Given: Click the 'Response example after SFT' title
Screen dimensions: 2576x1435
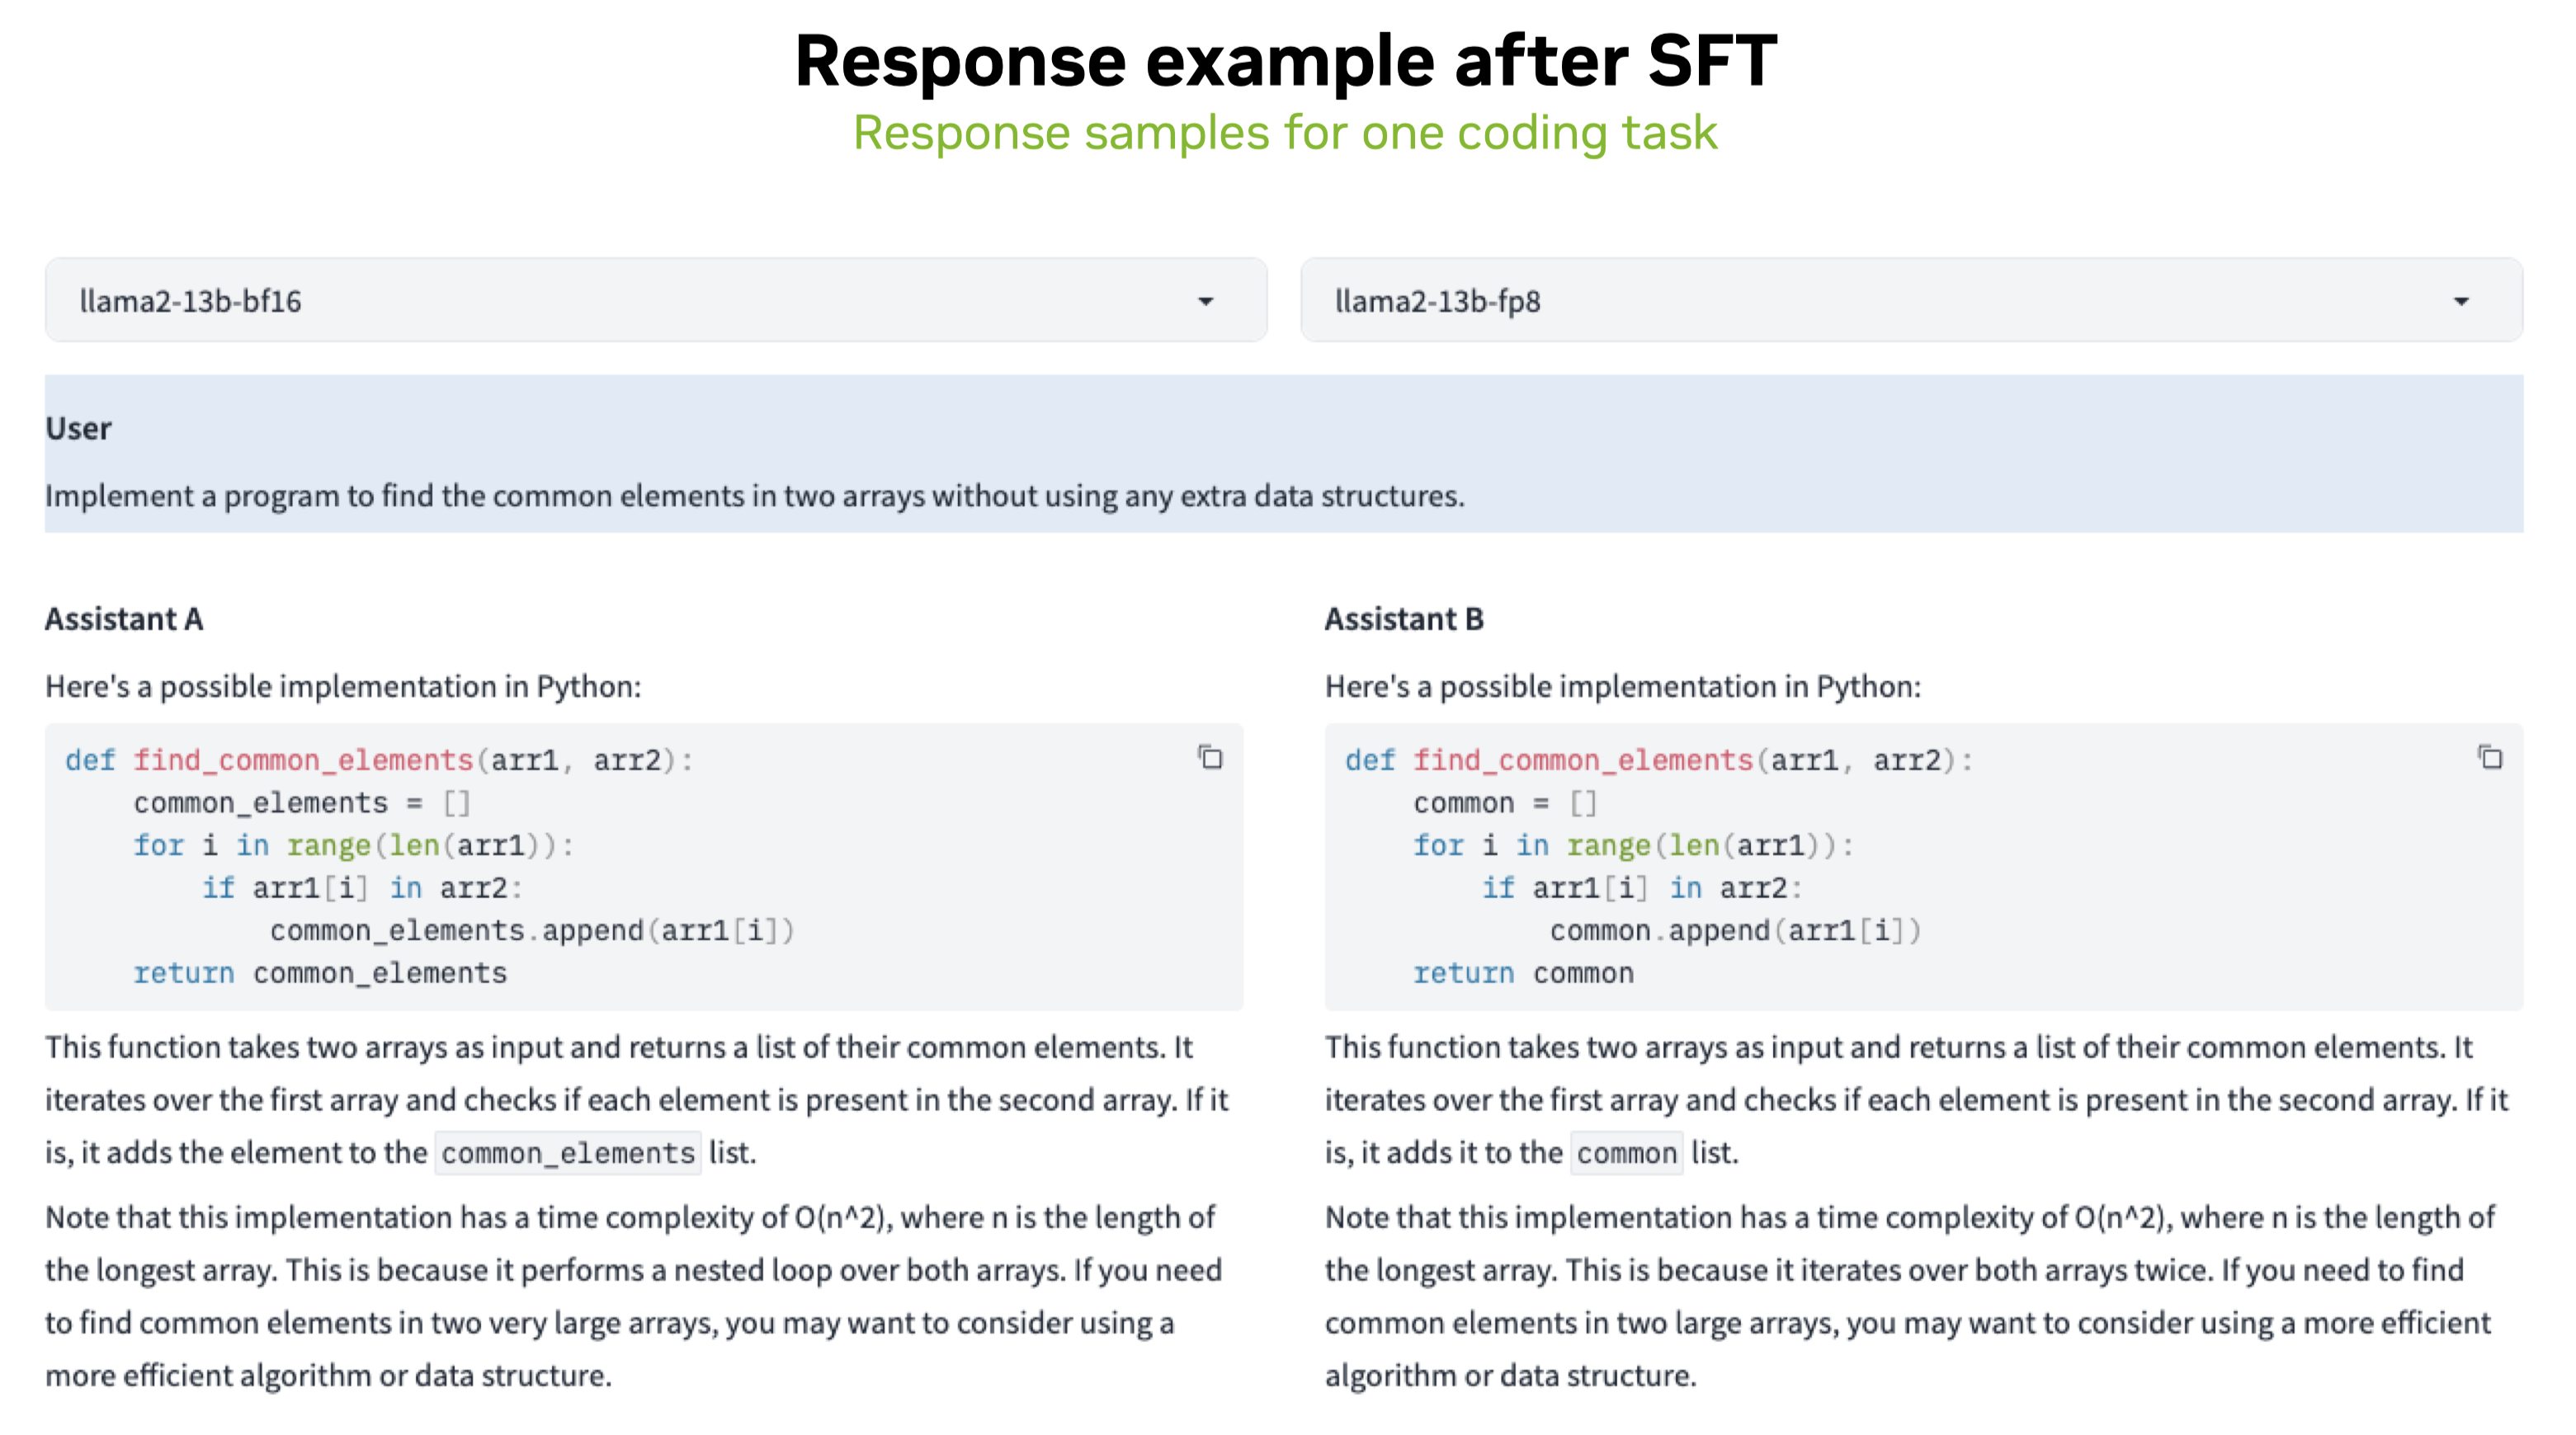Looking at the screenshot, I should click(1286, 60).
